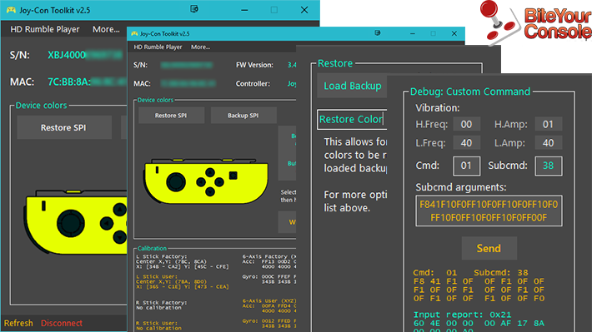Click the serial number XBJ4000 text
Screen dimensions: 592x332
67,55
